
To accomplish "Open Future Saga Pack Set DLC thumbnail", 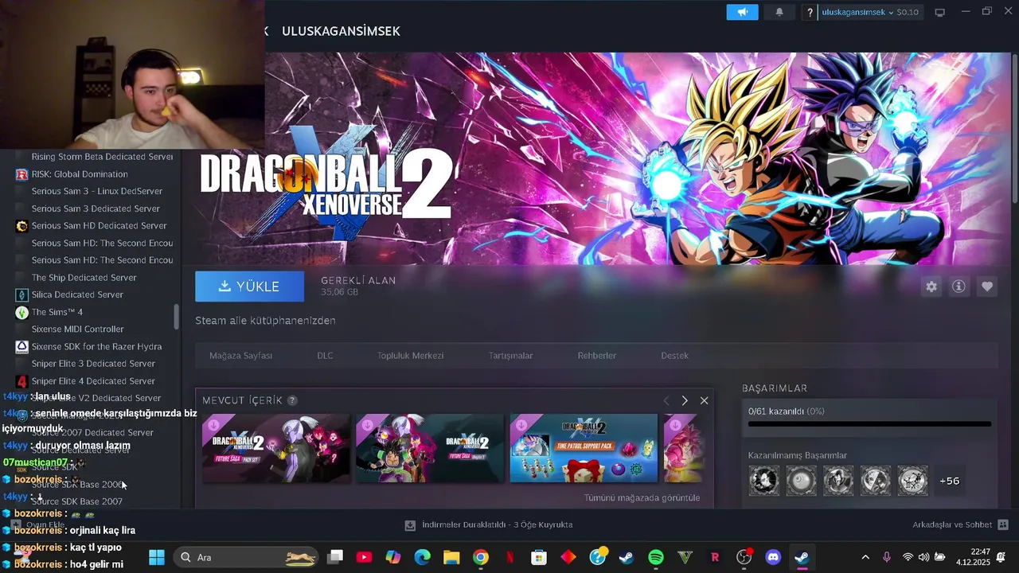I will coord(275,447).
